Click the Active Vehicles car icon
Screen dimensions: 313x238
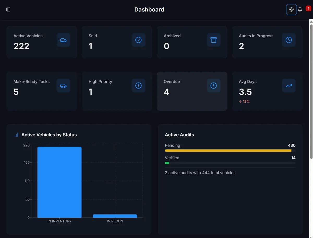[63, 40]
